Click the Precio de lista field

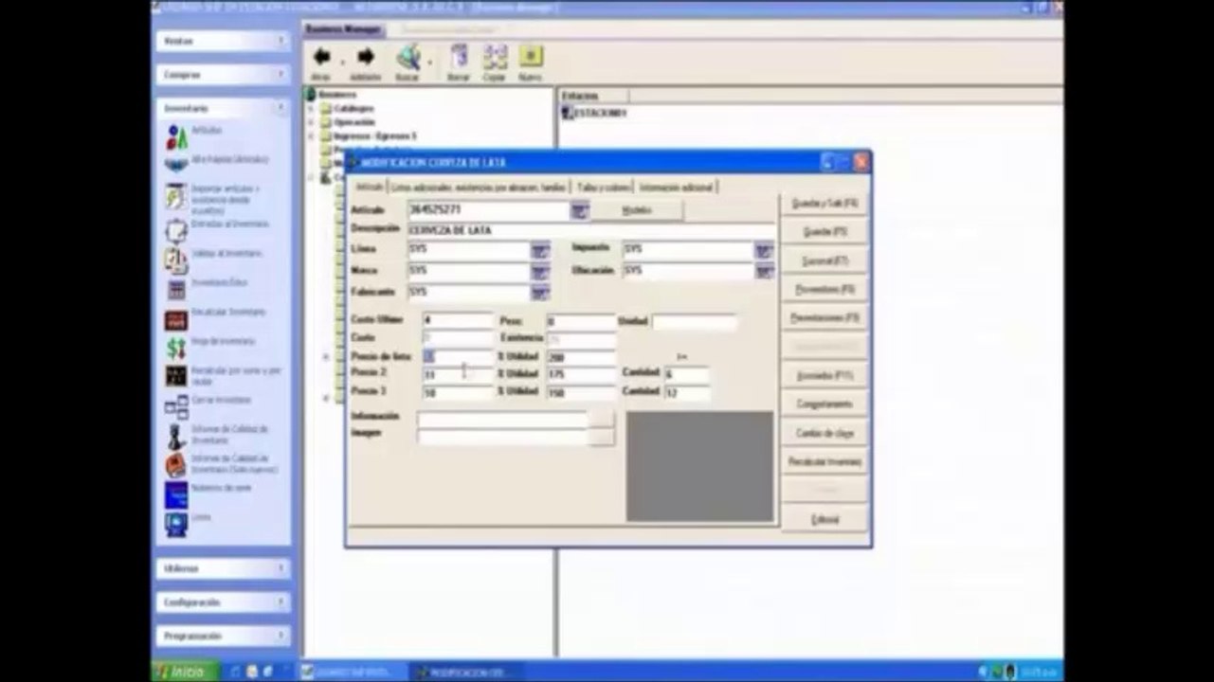click(x=458, y=356)
